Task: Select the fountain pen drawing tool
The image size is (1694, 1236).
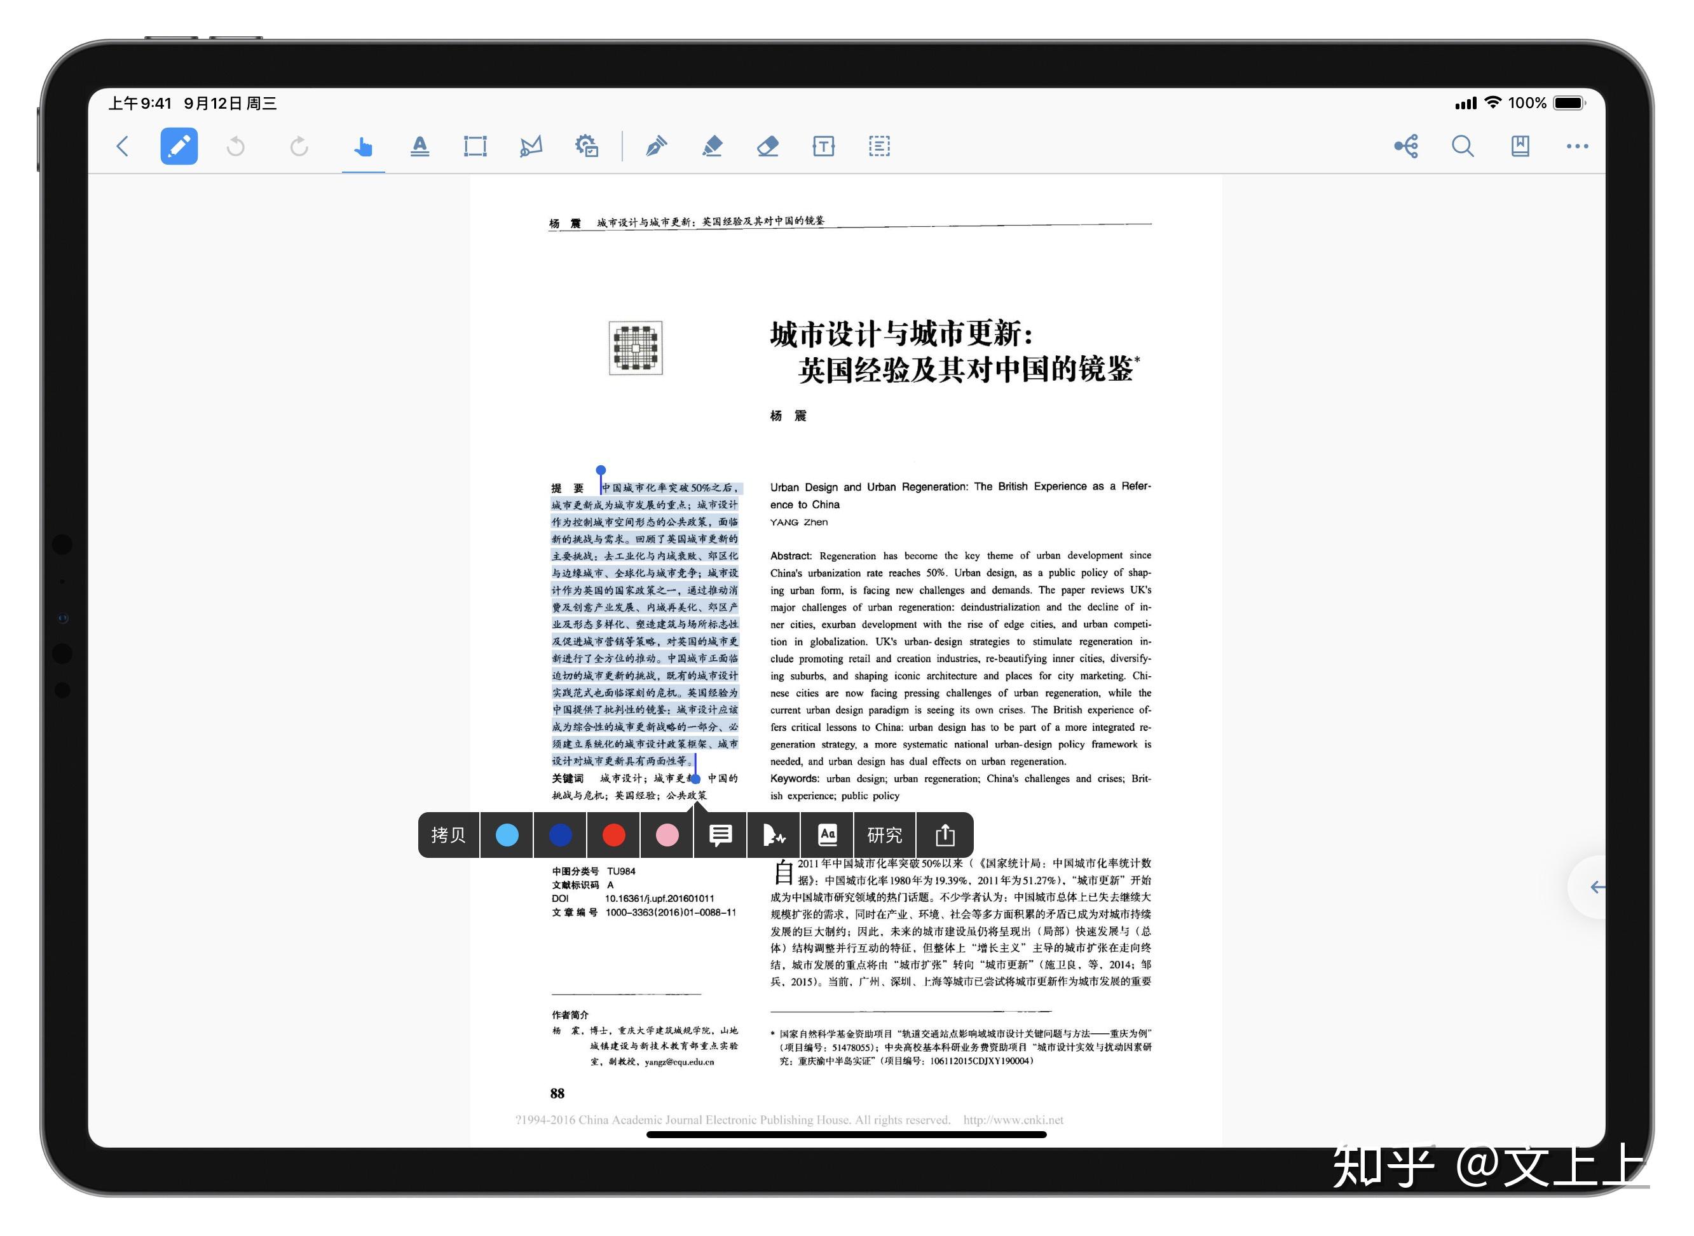Action: pyautogui.click(x=656, y=146)
